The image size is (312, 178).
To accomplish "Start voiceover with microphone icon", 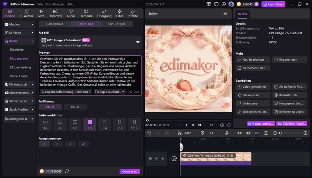I will coord(227,133).
